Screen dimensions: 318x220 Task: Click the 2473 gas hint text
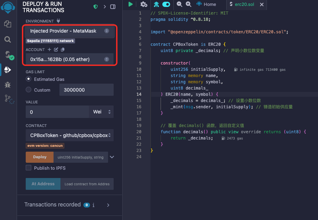tap(235, 138)
